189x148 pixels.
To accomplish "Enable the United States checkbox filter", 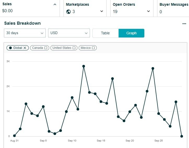I will click(74, 48).
